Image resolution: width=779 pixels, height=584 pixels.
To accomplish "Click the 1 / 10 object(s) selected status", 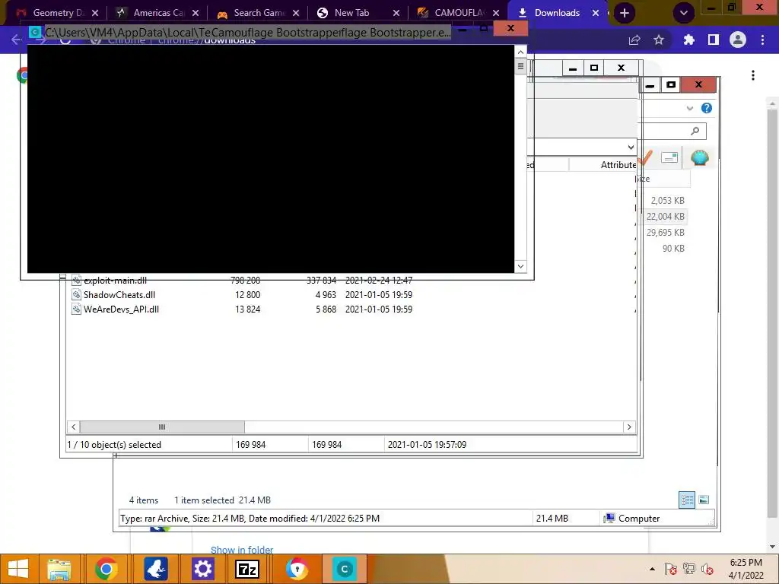I will click(x=114, y=444).
